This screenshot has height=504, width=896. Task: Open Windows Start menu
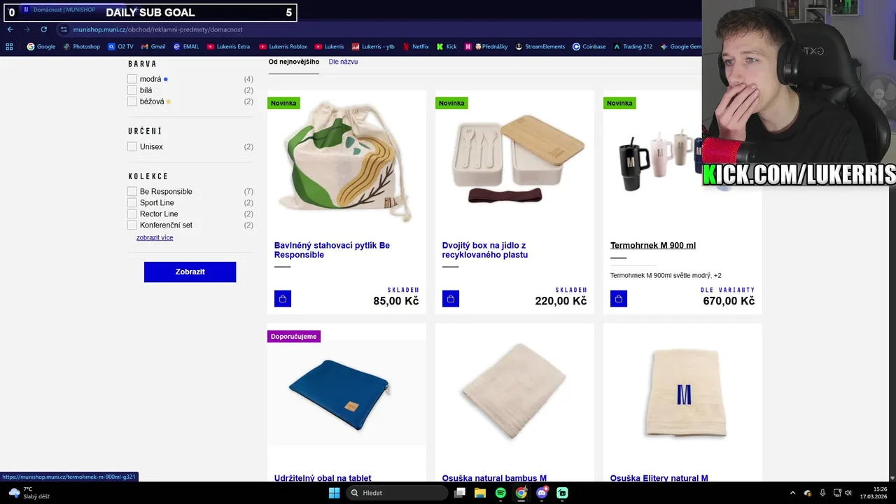coord(334,493)
